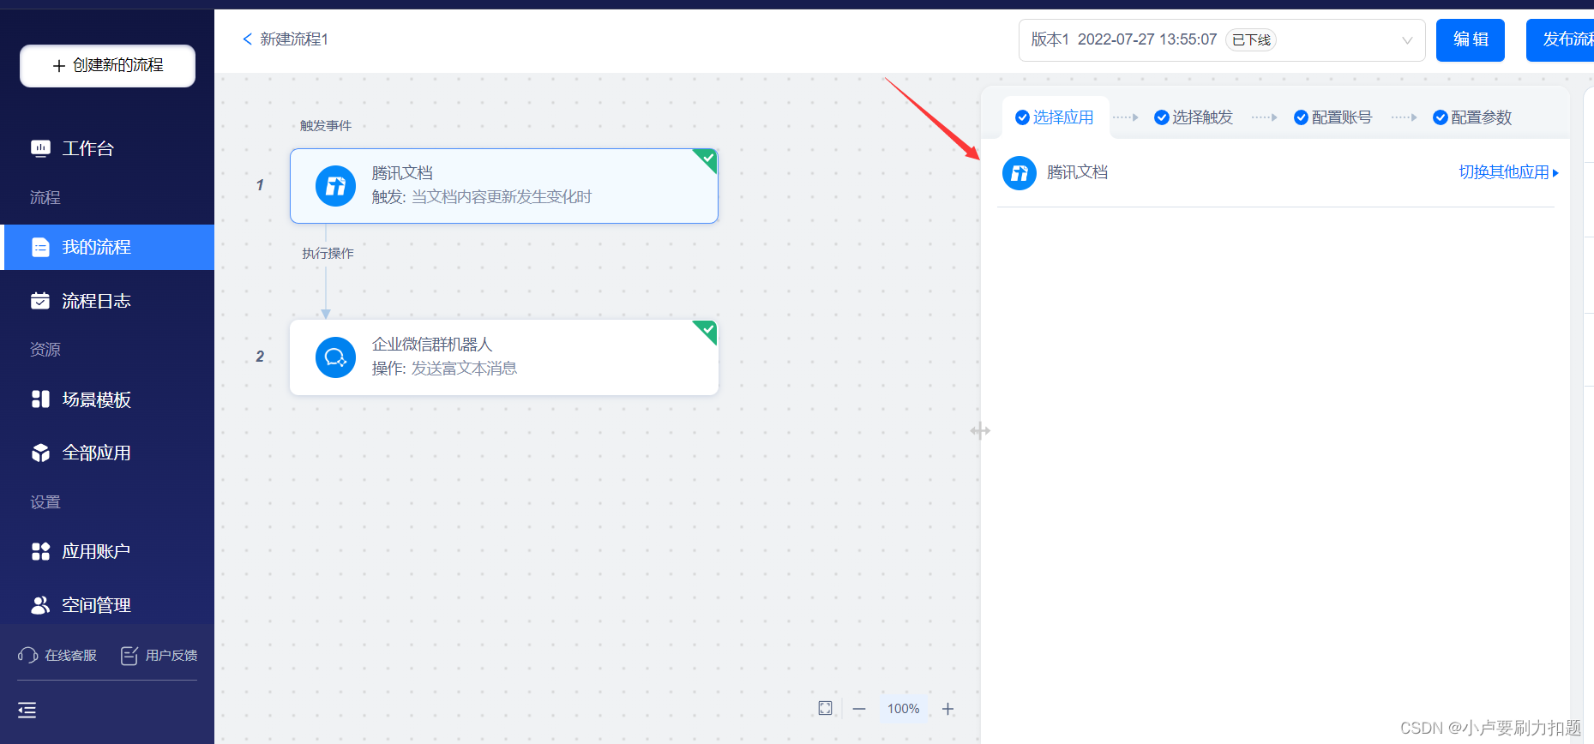Collapse the sidebar with the menu-fold icon
Screen dimensions: 1594x744
[27, 710]
